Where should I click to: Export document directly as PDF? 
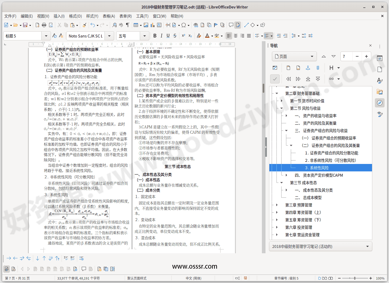click(37, 25)
